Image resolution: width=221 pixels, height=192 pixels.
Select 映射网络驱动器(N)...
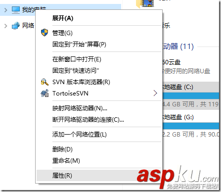(98, 108)
